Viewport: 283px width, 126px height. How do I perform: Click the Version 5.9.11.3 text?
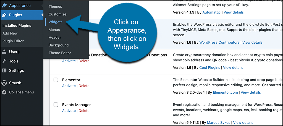tap(186, 123)
